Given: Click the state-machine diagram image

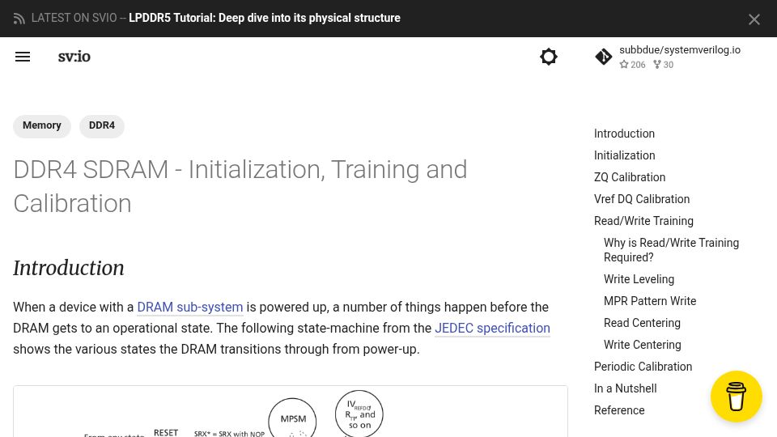Looking at the screenshot, I should click(291, 412).
